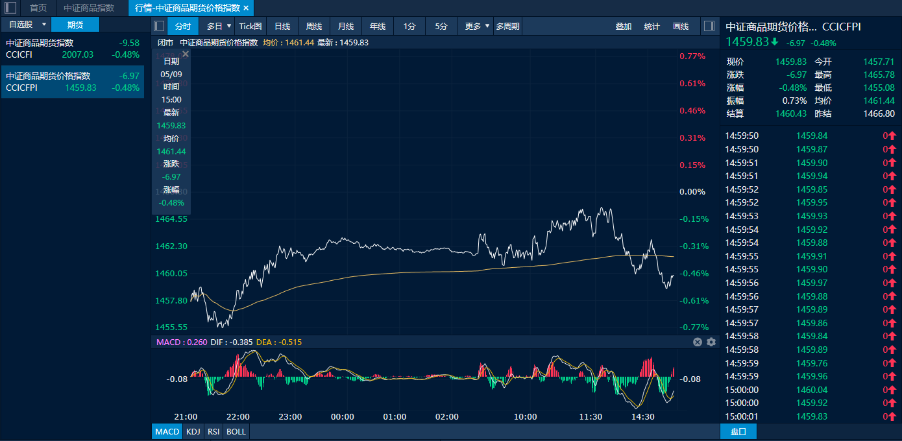Click the 叠加 overlay button
This screenshot has width=902, height=441.
click(624, 26)
